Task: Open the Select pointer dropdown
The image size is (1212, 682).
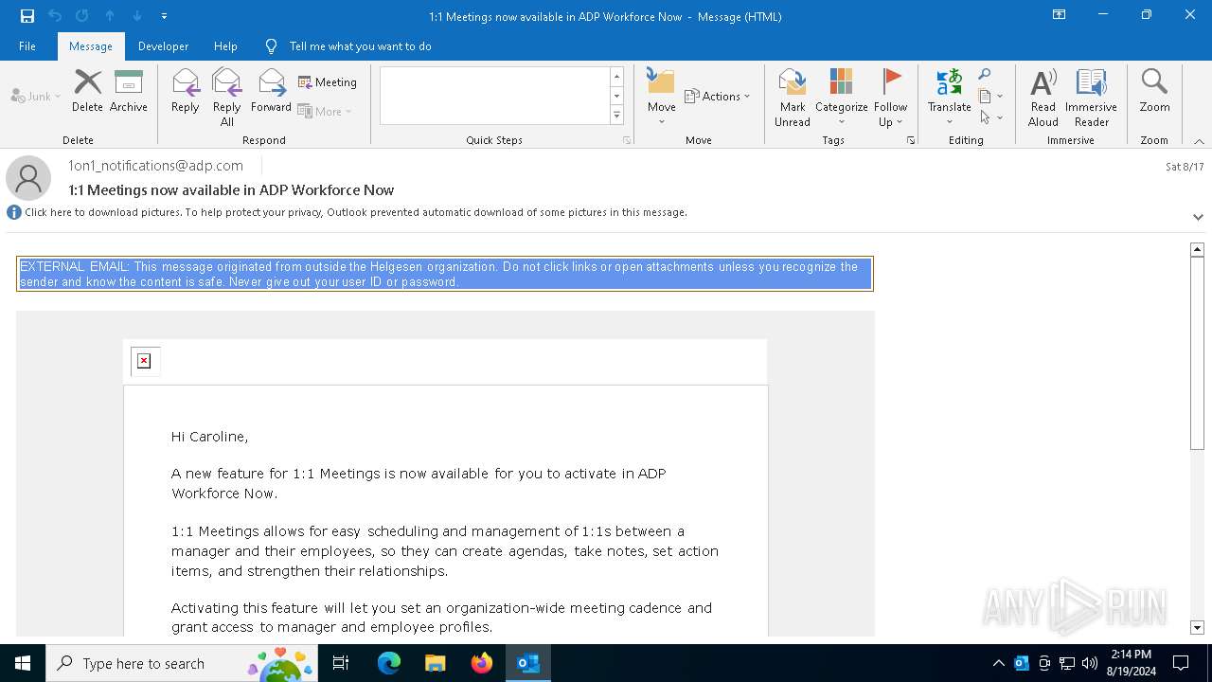Action: click(990, 117)
